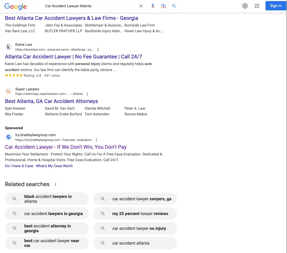
Task: Open search by image camera icon
Action: (x=163, y=6)
